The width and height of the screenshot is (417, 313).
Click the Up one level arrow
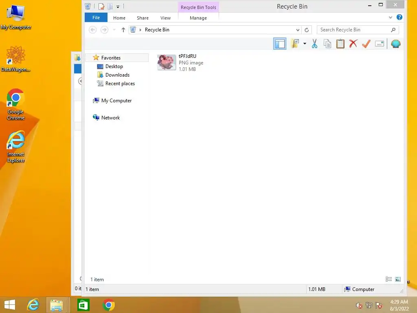point(123,30)
